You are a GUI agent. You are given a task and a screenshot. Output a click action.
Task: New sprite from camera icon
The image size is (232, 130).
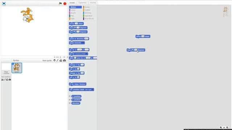pos(65,60)
